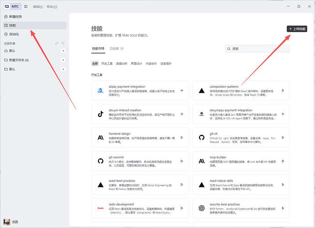Run frontend-design with play icon
The width and height of the screenshot is (315, 228).
tap(182, 138)
